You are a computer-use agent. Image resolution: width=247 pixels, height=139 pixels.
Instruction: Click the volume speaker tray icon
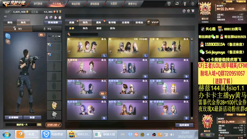point(172,135)
